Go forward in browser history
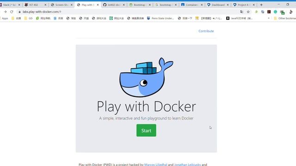 point(5,12)
